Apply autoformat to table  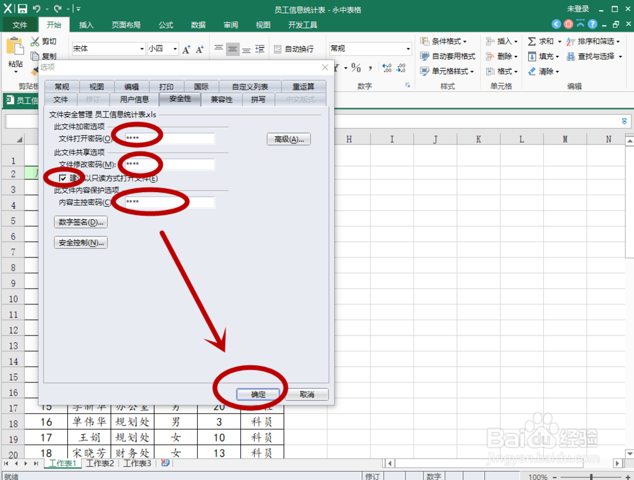click(x=448, y=55)
